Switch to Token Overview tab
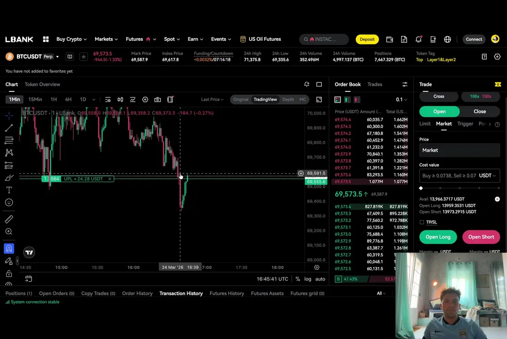This screenshot has height=339, width=507. coord(42,84)
